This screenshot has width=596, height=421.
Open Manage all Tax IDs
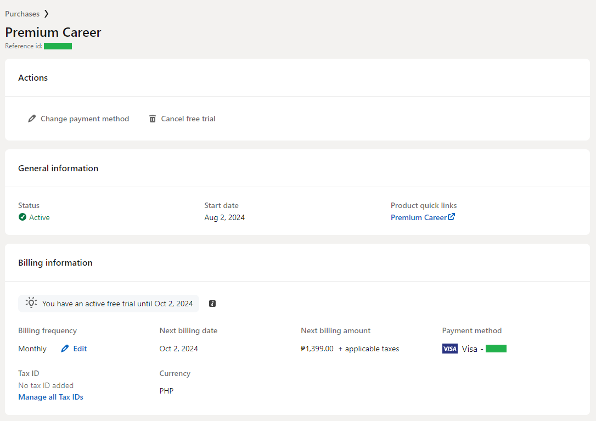(x=50, y=397)
